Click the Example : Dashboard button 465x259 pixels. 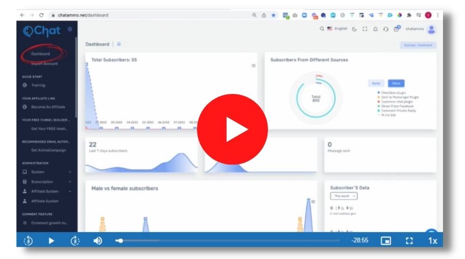[x=418, y=45]
